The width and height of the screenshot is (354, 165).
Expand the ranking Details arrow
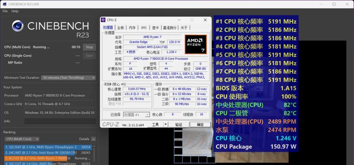pos(93,139)
